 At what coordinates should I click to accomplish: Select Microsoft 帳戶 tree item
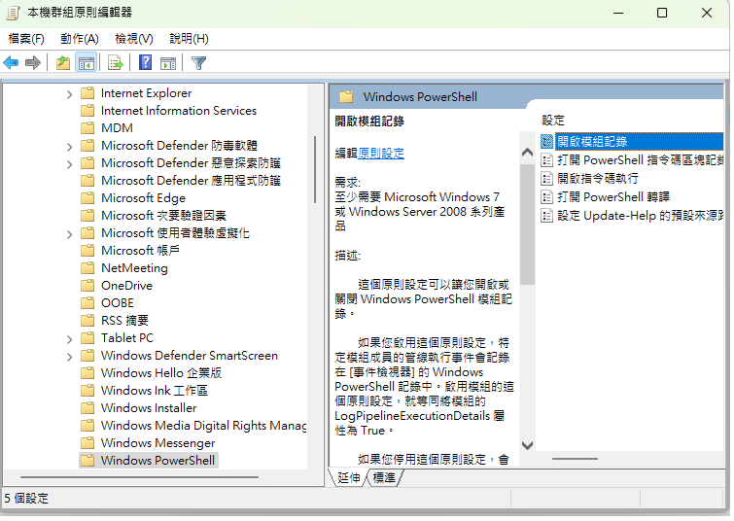140,251
